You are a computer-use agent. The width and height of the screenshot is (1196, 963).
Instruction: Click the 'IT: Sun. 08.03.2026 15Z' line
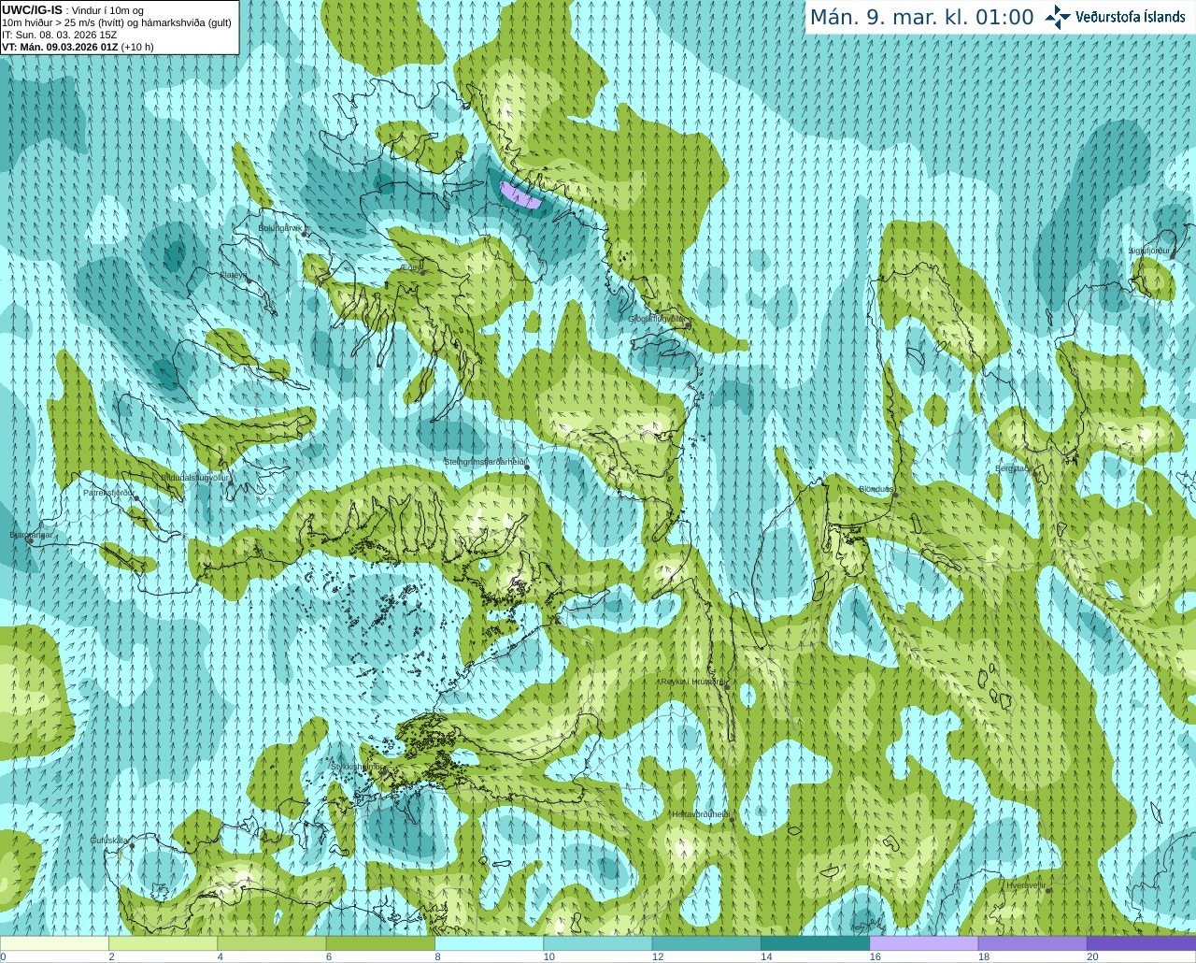(60, 35)
